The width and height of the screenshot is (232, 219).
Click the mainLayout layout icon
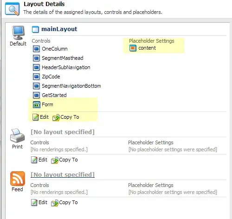point(35,29)
